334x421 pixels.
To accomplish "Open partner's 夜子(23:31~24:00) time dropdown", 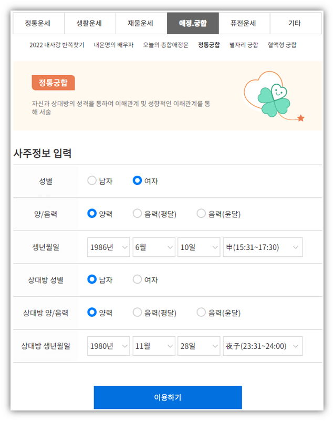I will 262,346.
